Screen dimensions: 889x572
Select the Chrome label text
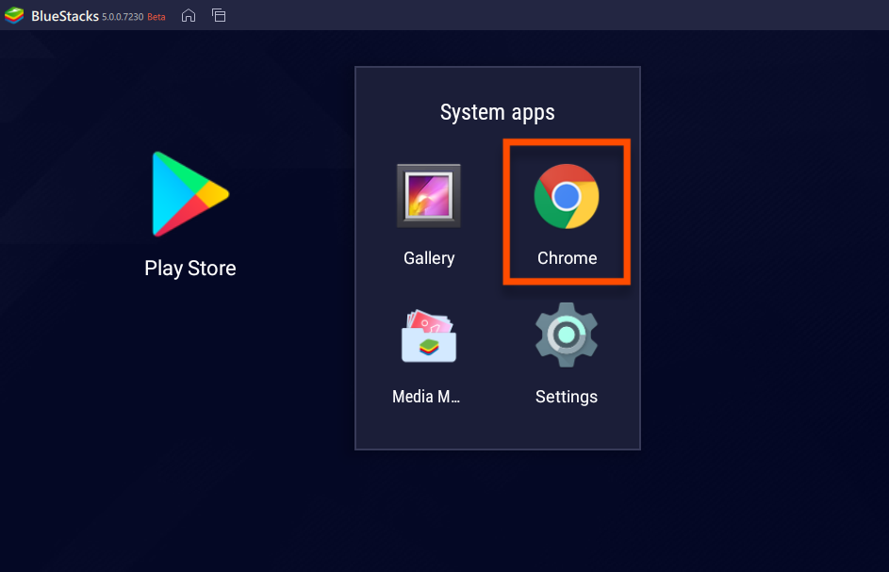(566, 257)
